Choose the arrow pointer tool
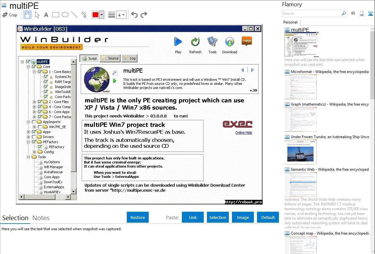Image resolution: width=375 pixels, height=254 pixels. (x=37, y=15)
